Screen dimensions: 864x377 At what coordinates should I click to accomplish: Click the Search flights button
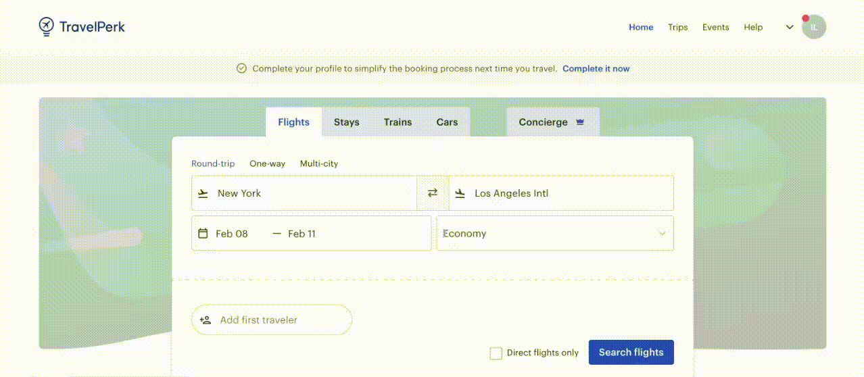click(x=631, y=352)
